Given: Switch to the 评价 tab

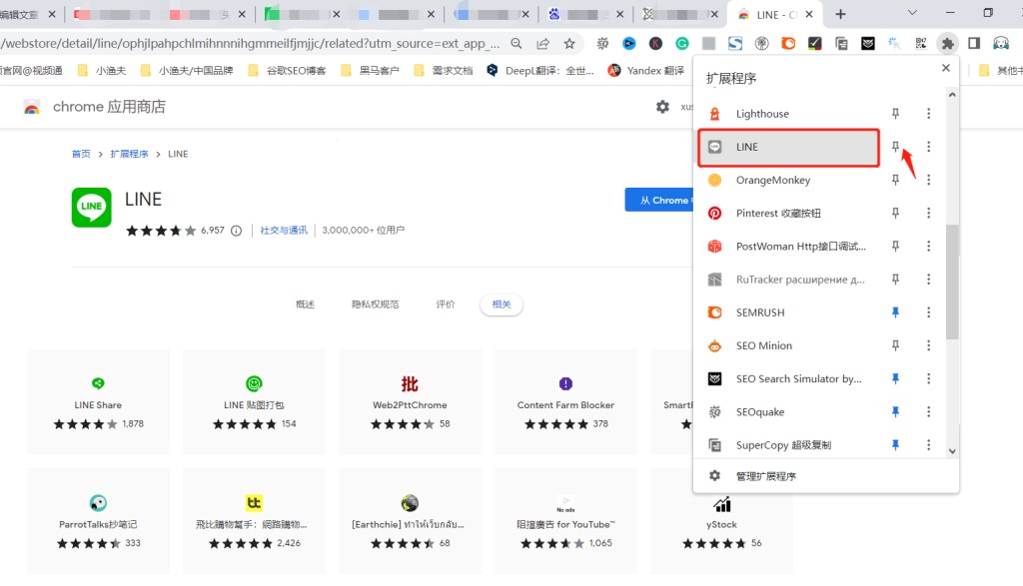Looking at the screenshot, I should (446, 304).
